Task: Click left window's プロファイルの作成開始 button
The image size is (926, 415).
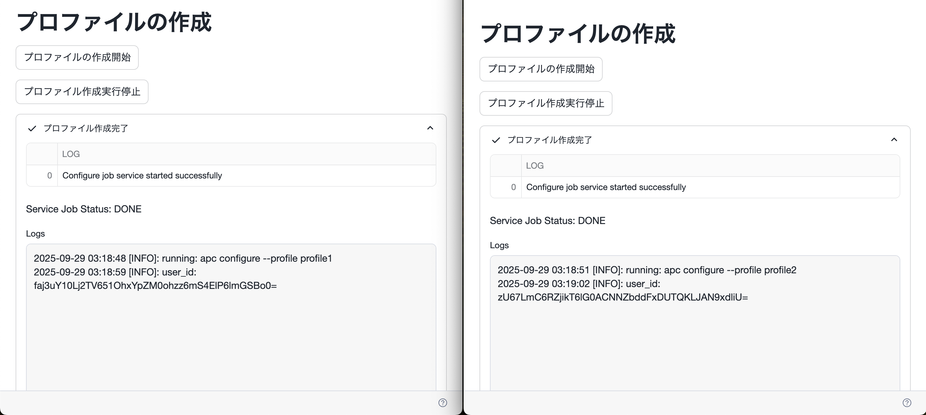Action: tap(77, 58)
